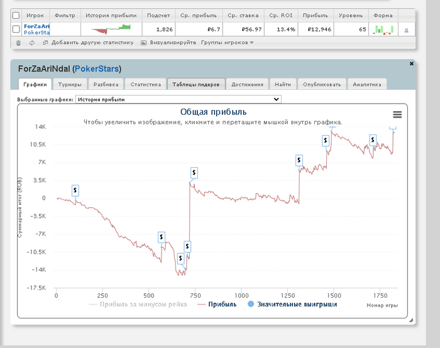The width and height of the screenshot is (440, 348).
Task: Click the 65 level cell
Action: 351,29
